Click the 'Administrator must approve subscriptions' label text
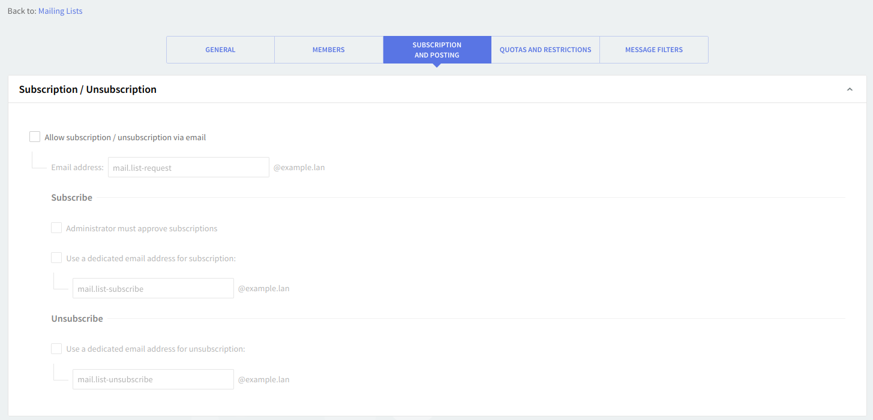Screen dimensions: 873x420 [142, 228]
